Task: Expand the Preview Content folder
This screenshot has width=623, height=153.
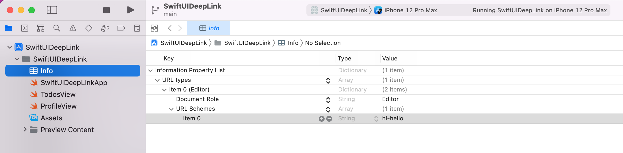Action: [x=25, y=129]
